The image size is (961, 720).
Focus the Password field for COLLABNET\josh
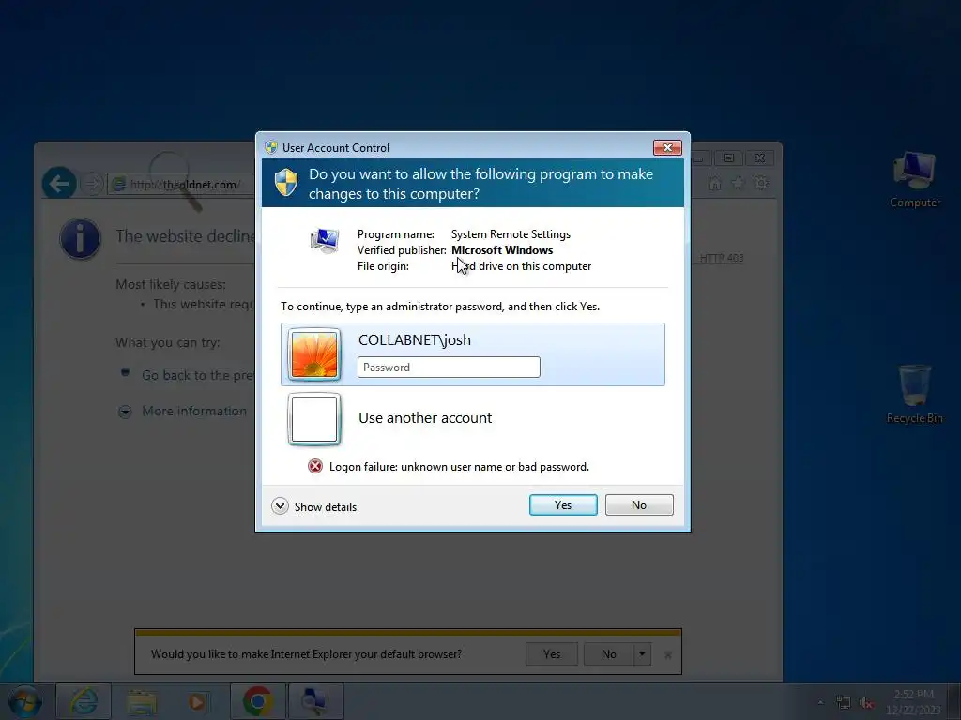[x=449, y=367]
